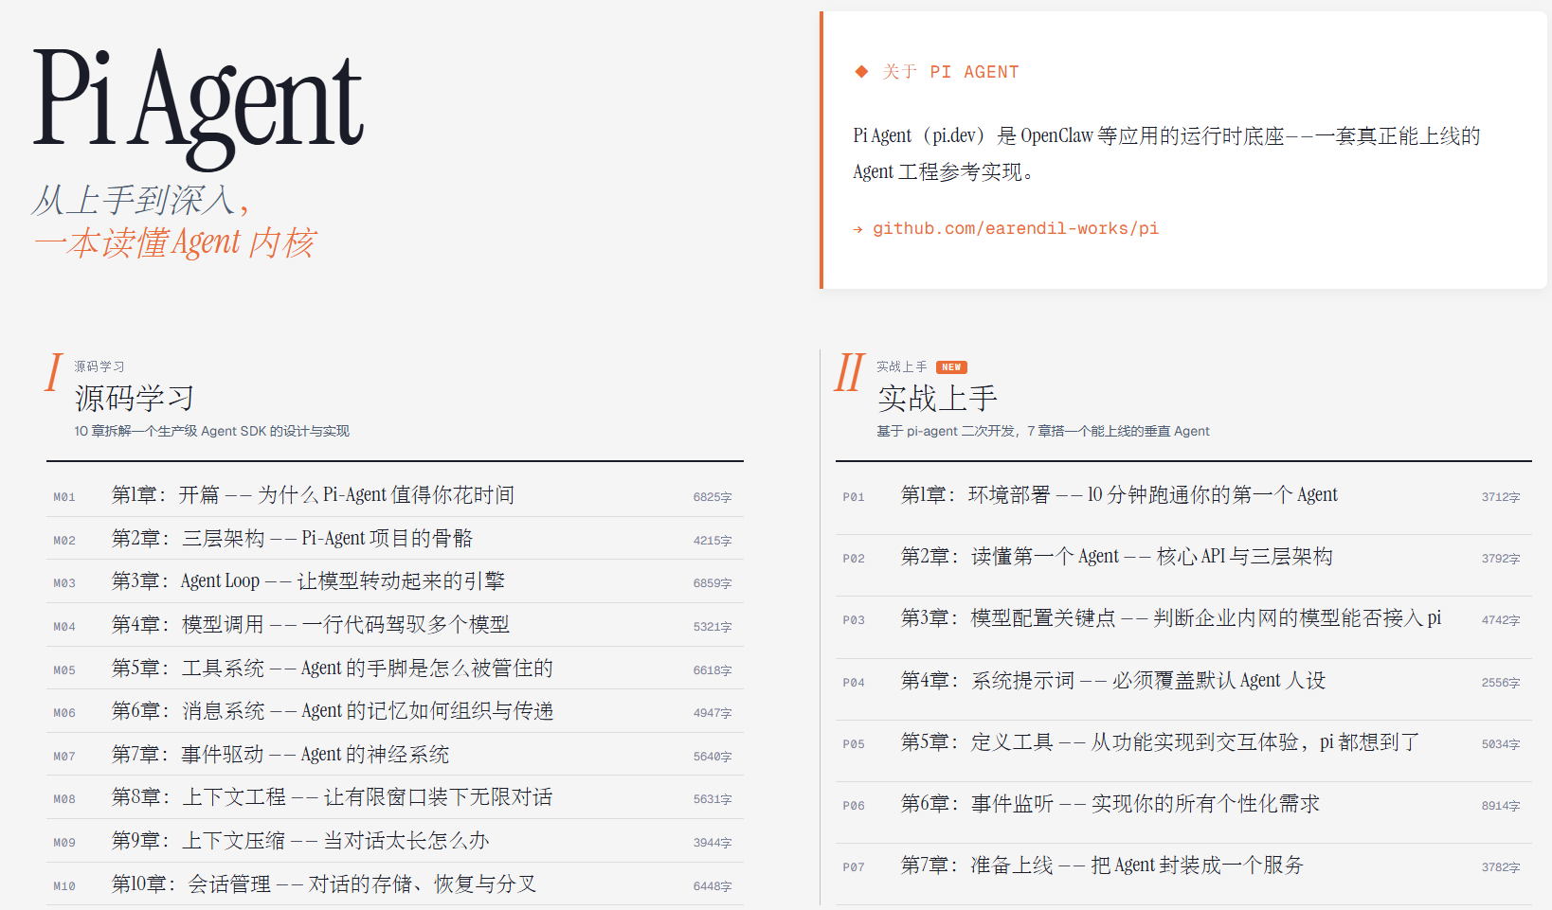Open chapter M08 上下文工程 — 让有限窗口装下无限对话
The height and width of the screenshot is (910, 1552).
[x=395, y=797]
